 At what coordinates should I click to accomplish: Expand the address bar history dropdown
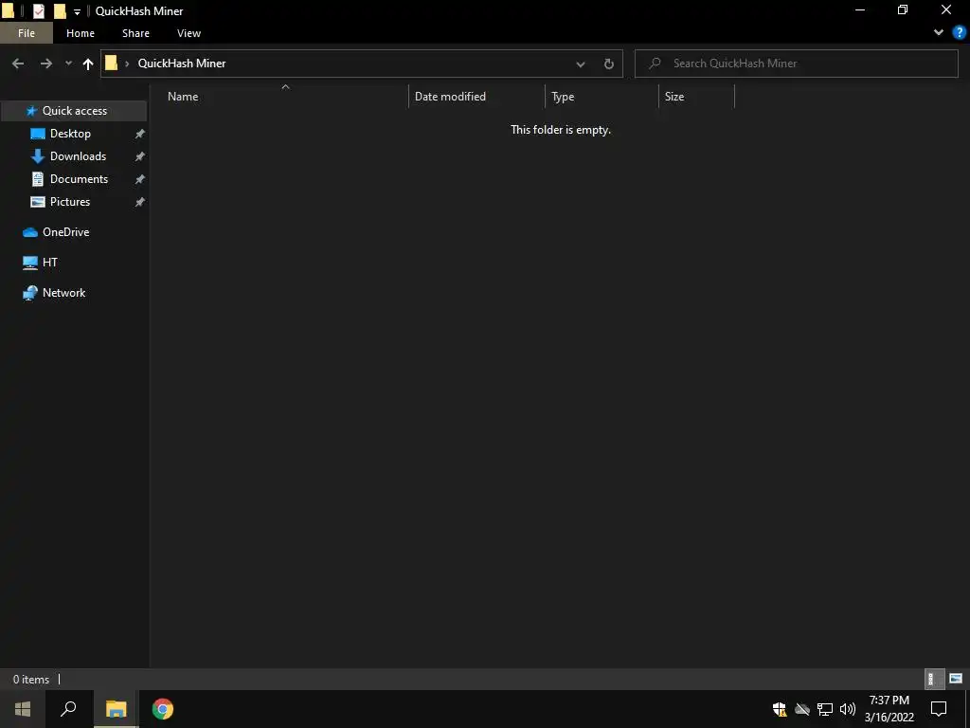pos(581,64)
